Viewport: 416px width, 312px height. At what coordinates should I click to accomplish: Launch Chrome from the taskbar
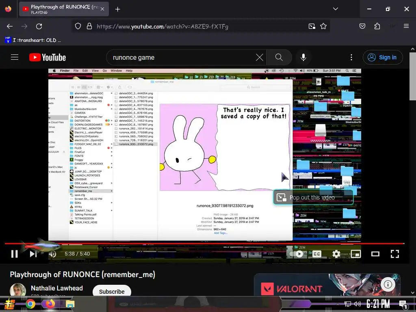(x=30, y=304)
